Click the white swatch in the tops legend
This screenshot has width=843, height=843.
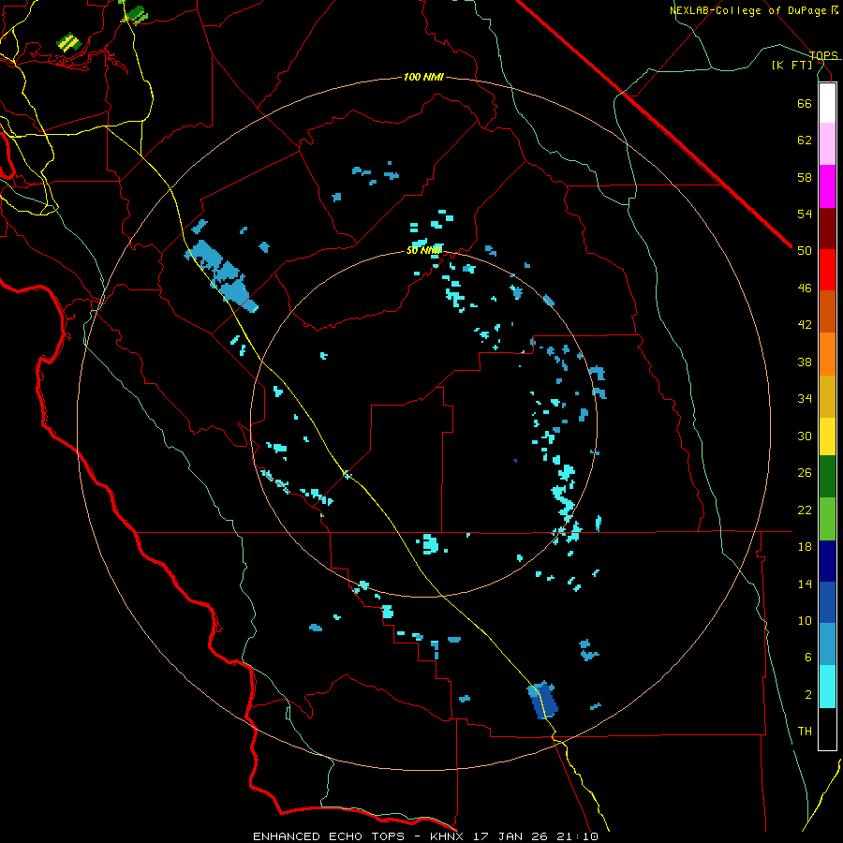(827, 103)
